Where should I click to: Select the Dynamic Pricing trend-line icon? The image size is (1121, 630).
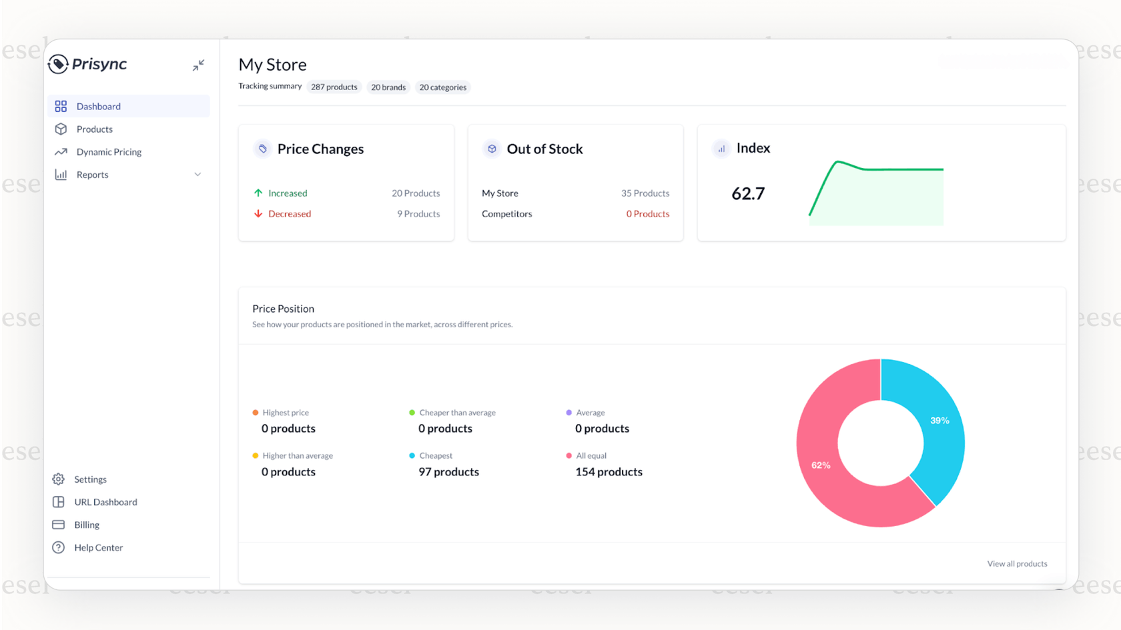[x=61, y=151]
